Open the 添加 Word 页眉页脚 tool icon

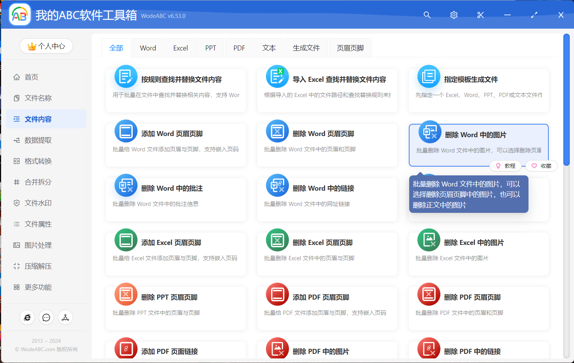pos(125,131)
